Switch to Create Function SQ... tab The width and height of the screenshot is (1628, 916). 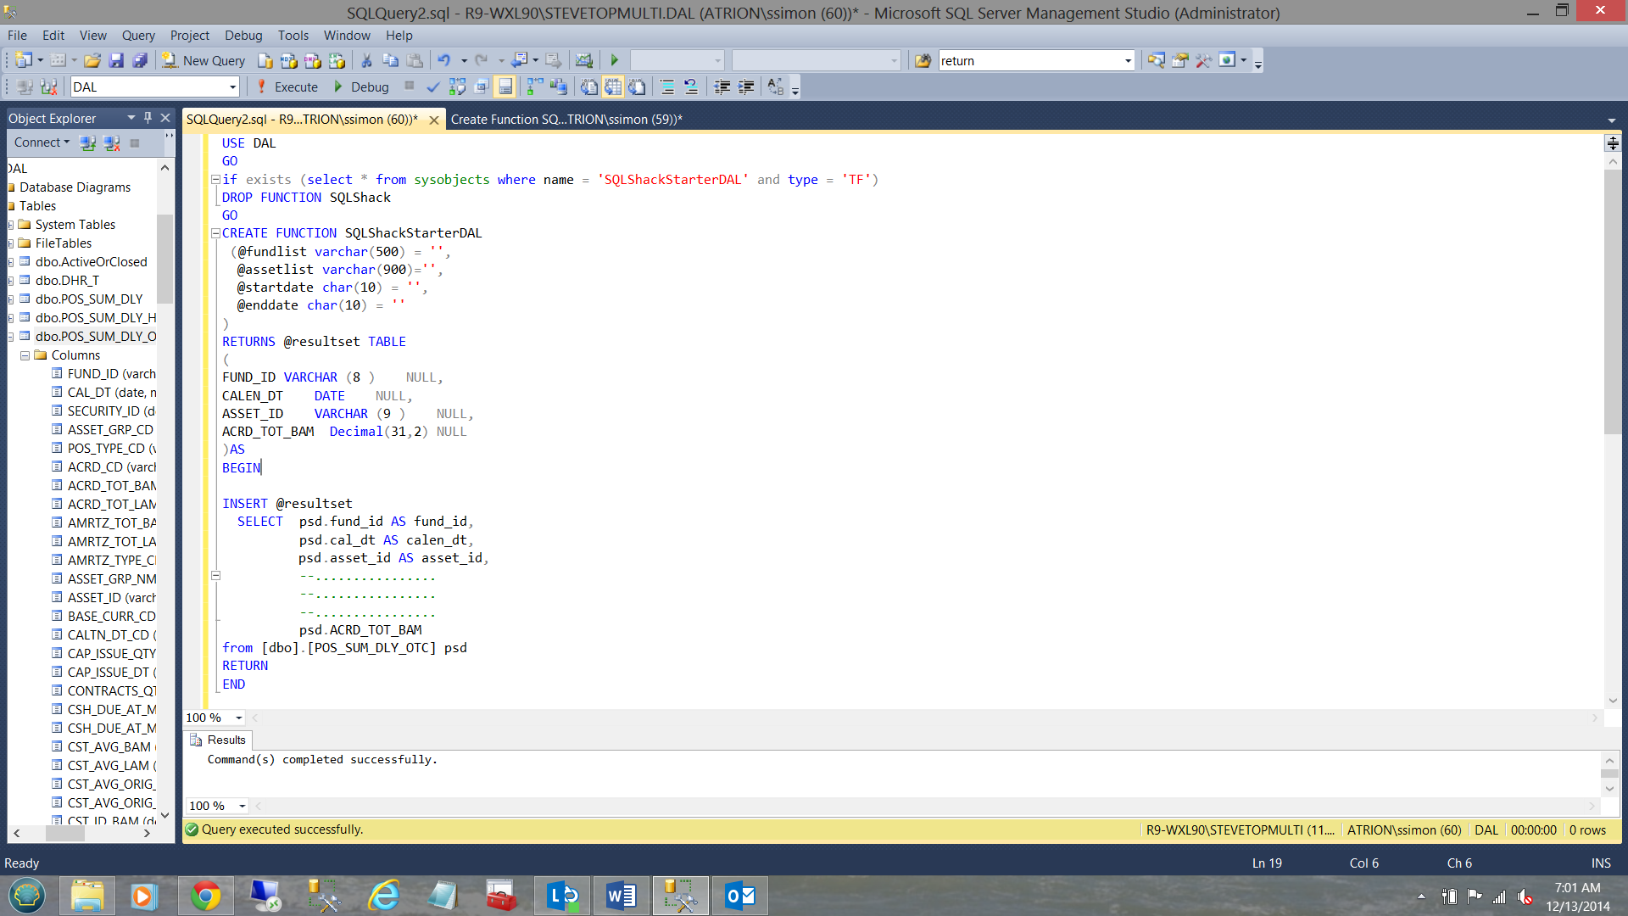tap(566, 120)
